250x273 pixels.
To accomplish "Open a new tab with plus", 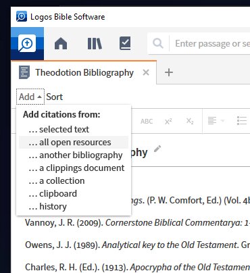I will point(169,72).
